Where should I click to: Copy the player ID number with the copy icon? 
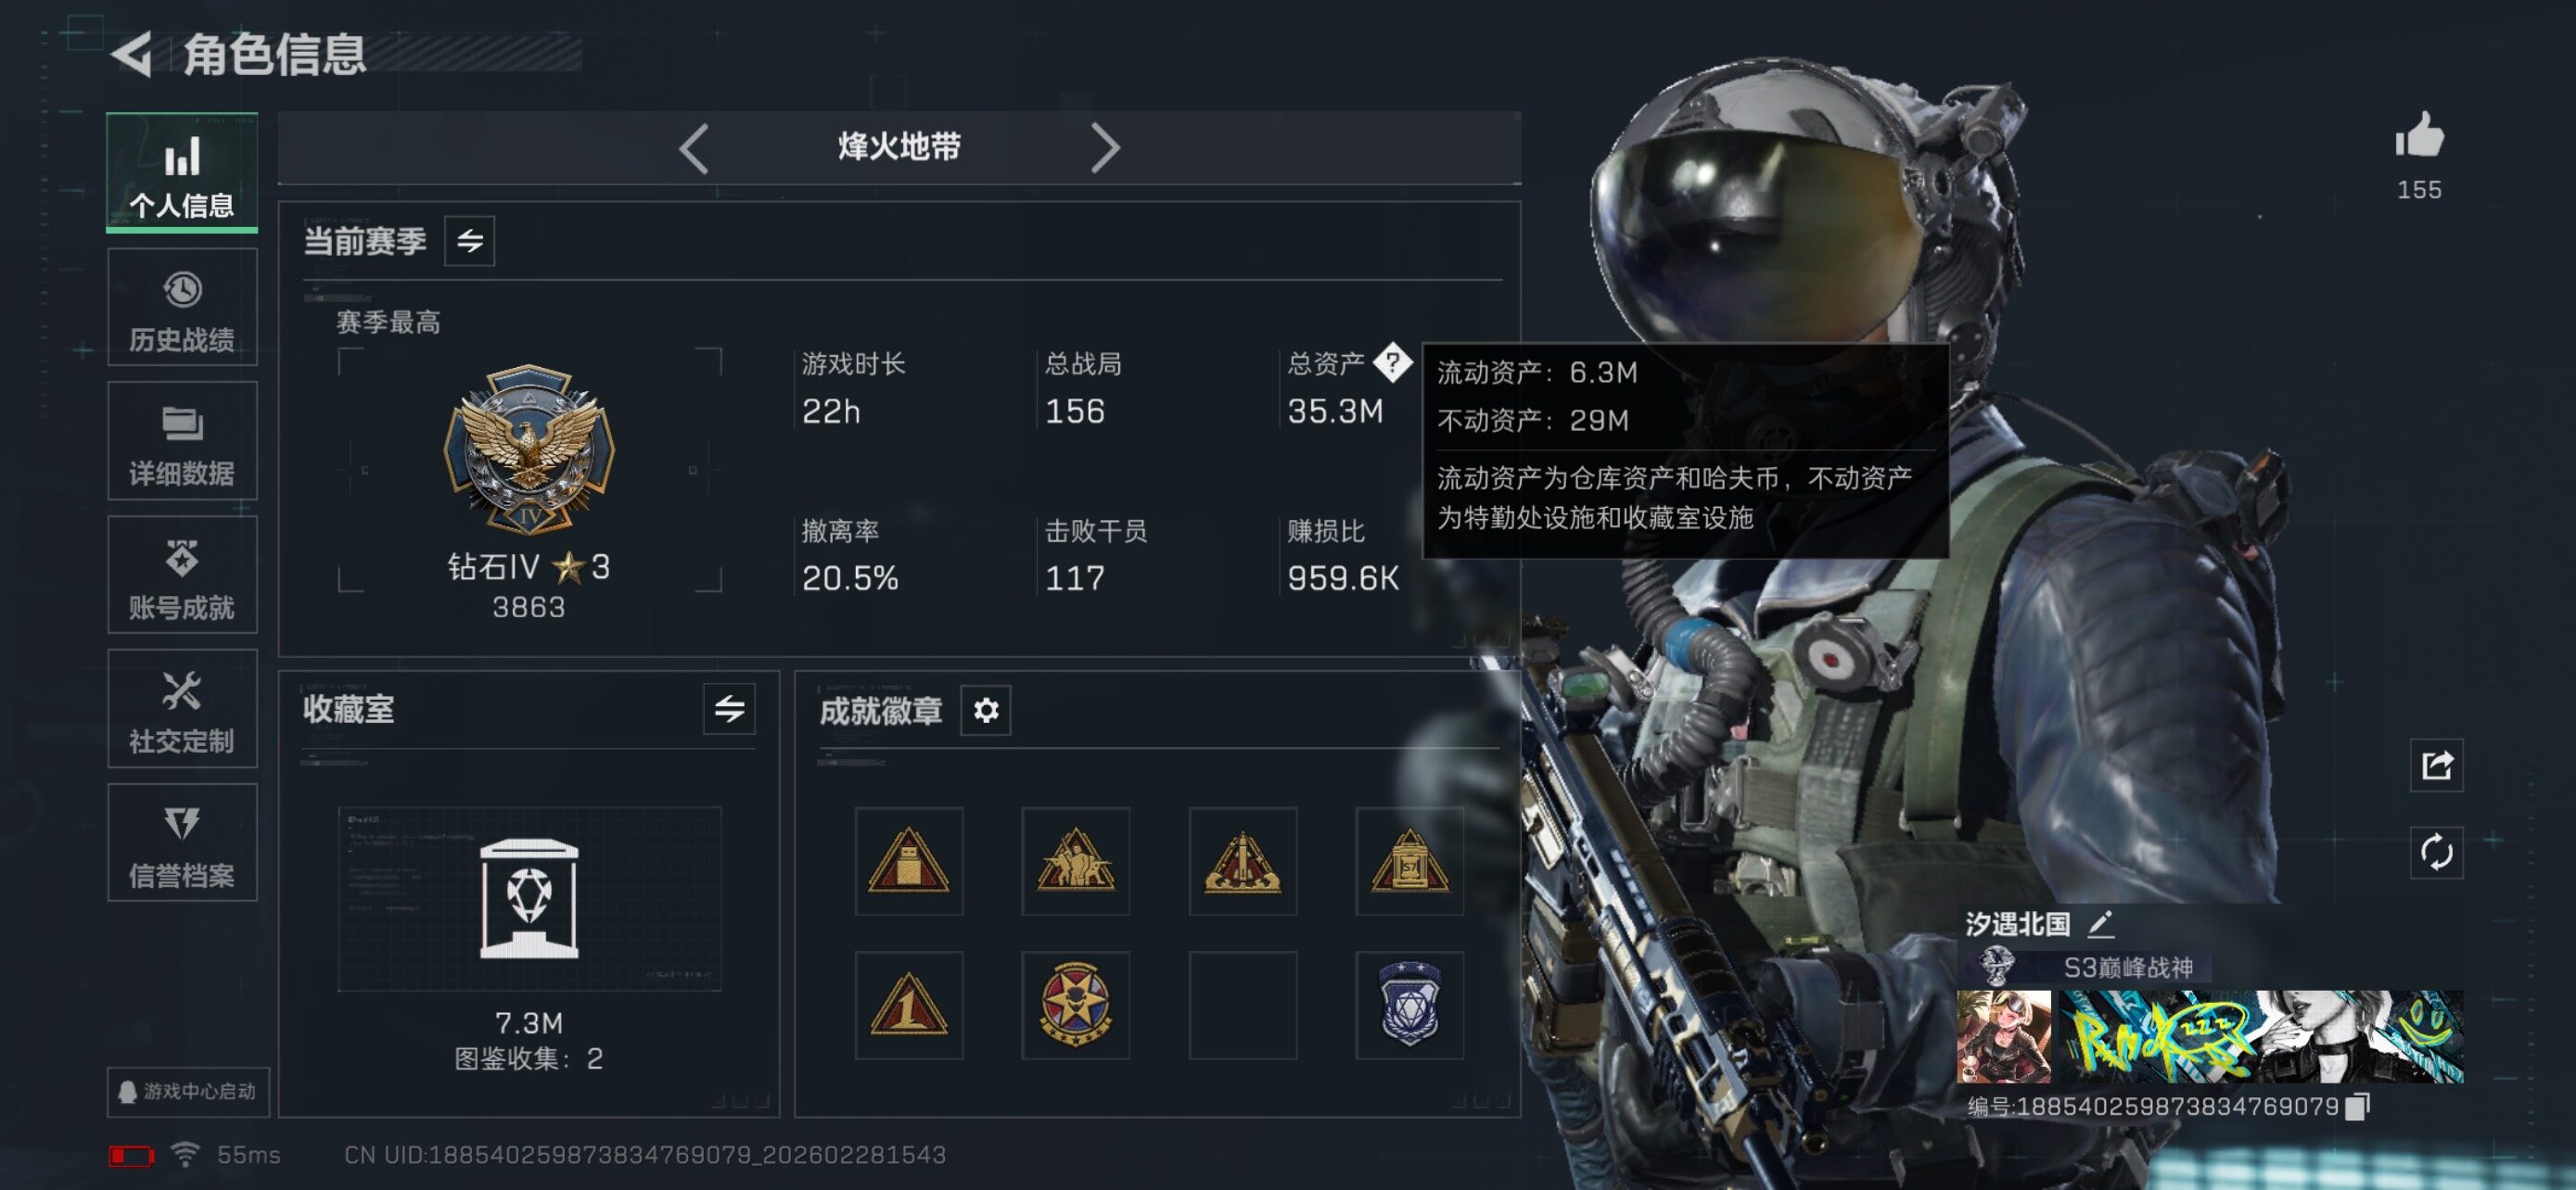point(2357,1106)
